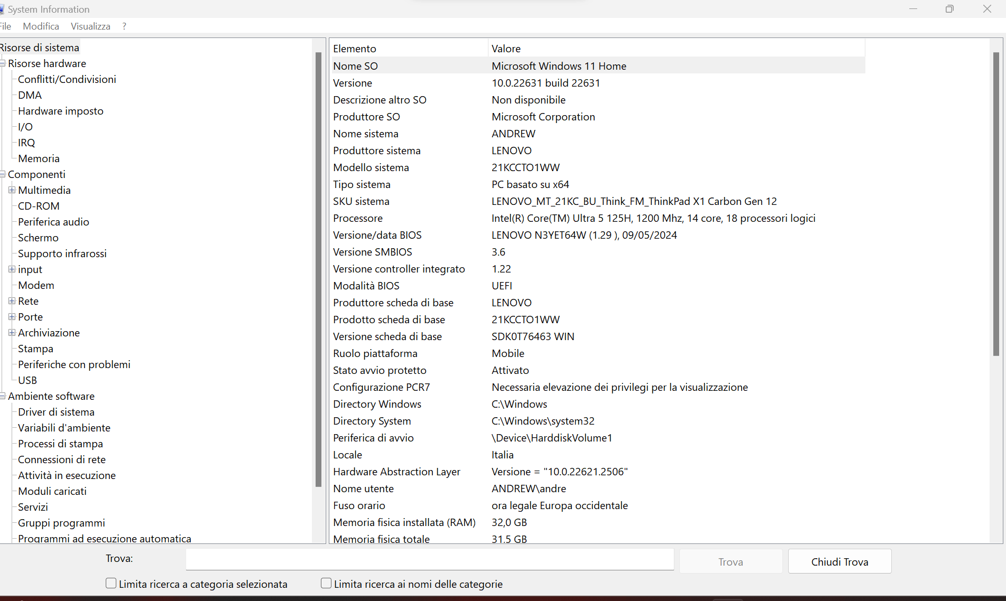Image resolution: width=1006 pixels, height=601 pixels.
Task: Click the Trova button
Action: click(731, 561)
